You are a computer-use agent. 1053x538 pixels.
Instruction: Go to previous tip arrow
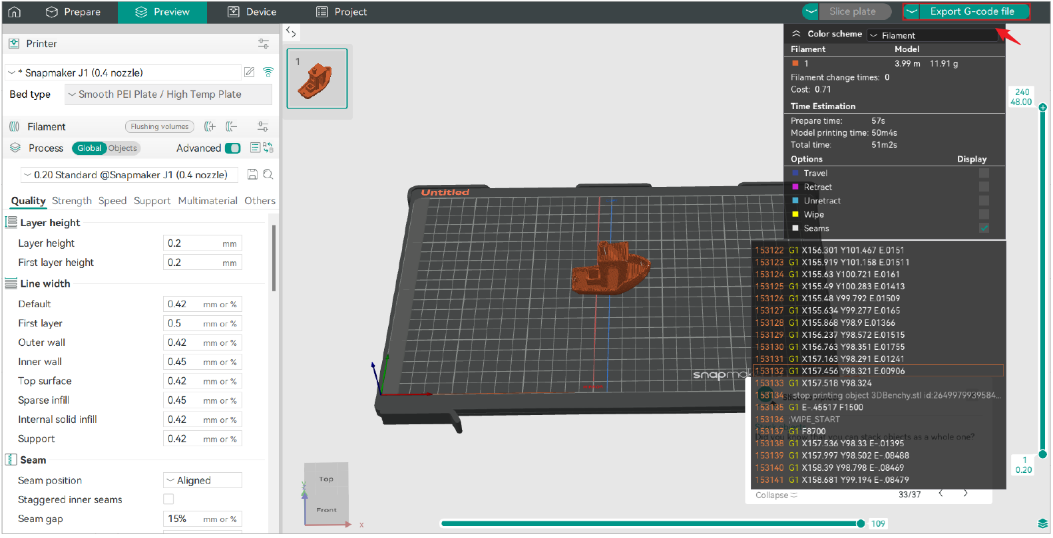click(x=941, y=493)
